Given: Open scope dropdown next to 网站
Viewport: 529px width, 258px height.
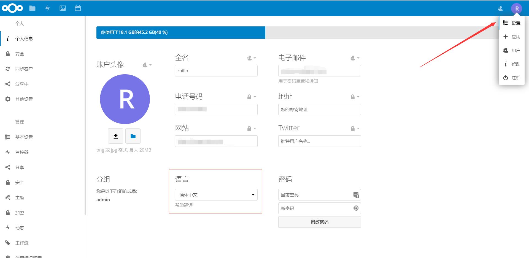Looking at the screenshot, I should pyautogui.click(x=252, y=128).
